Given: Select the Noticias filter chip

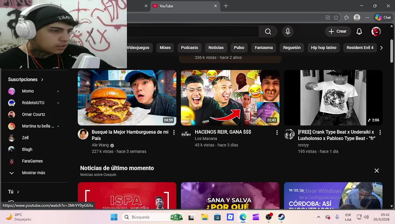Looking at the screenshot, I should click(x=216, y=48).
